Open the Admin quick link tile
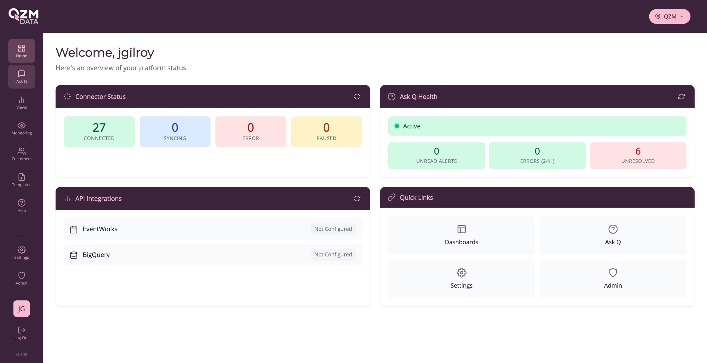The width and height of the screenshot is (707, 363). (x=613, y=278)
